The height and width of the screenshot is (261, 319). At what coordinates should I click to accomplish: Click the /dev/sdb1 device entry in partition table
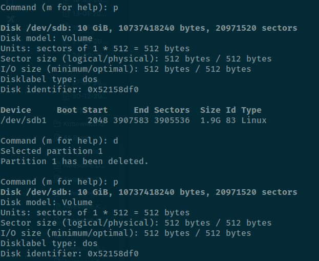[24, 120]
